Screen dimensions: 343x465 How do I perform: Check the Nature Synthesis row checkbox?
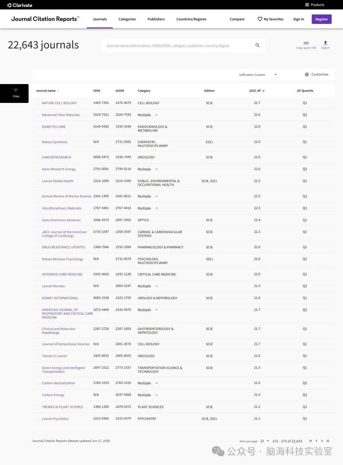(x=38, y=142)
